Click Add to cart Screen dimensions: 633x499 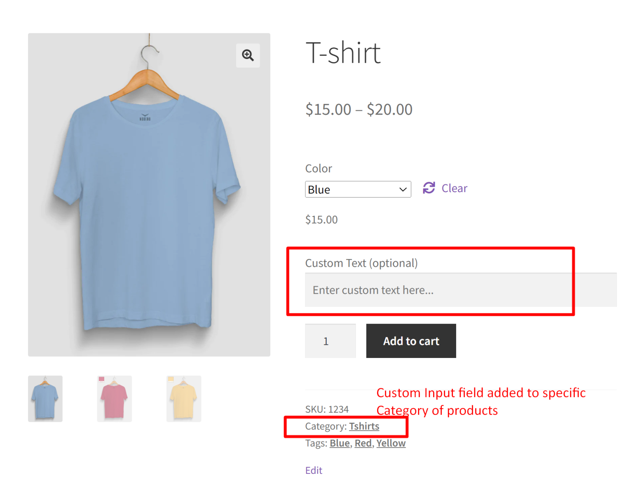(411, 341)
